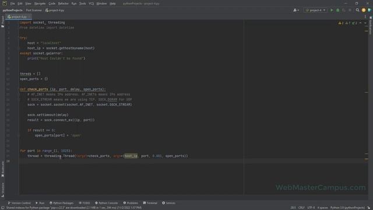
Task: Open Version Control tool window
Action: click(x=19, y=203)
